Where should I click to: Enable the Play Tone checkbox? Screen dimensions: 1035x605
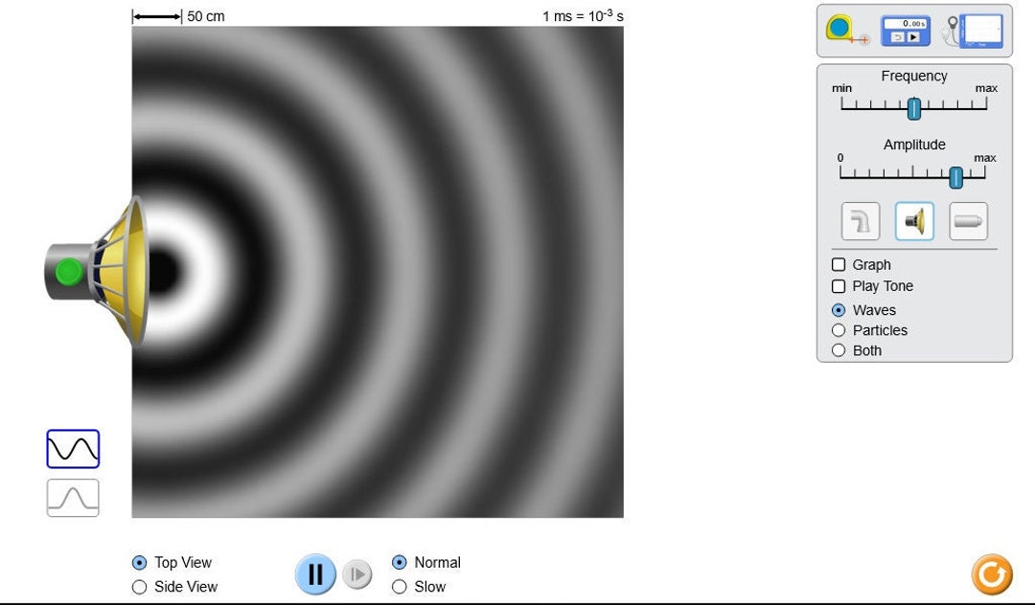point(839,285)
